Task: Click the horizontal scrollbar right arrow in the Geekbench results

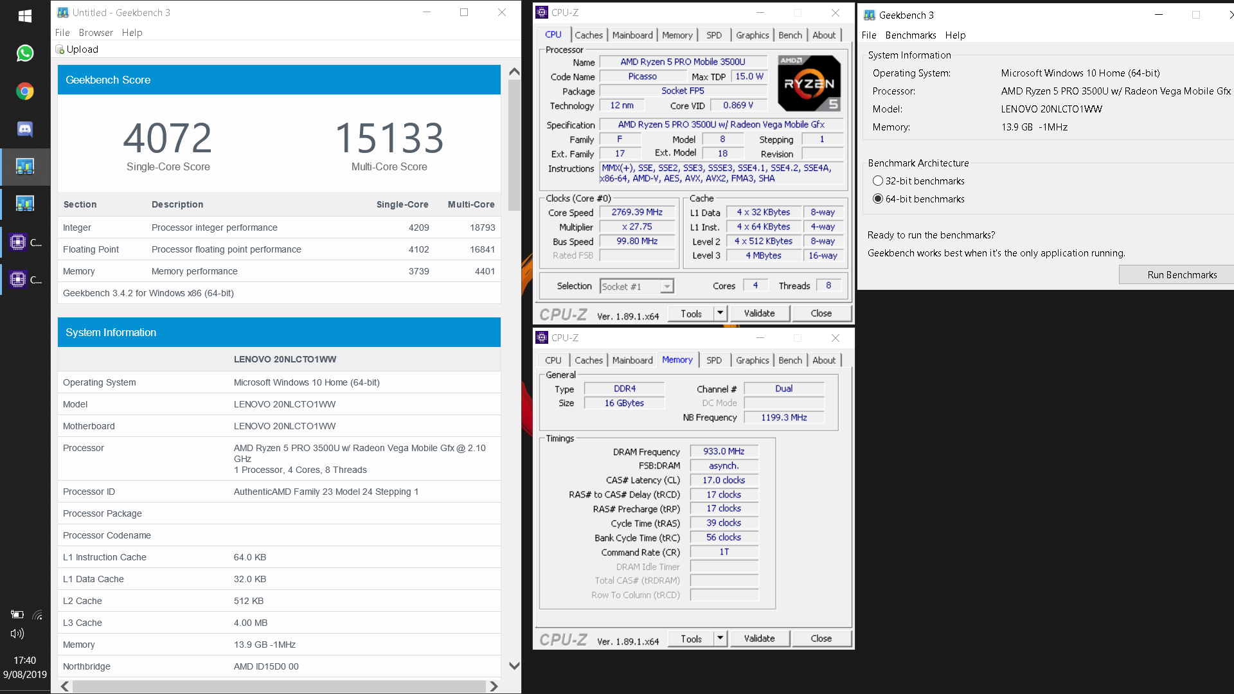Action: 493,686
